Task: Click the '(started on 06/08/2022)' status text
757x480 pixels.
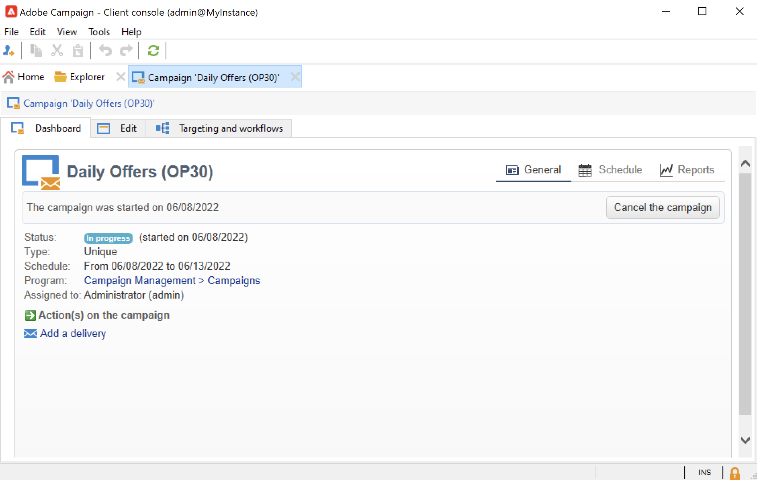Action: pyautogui.click(x=193, y=237)
